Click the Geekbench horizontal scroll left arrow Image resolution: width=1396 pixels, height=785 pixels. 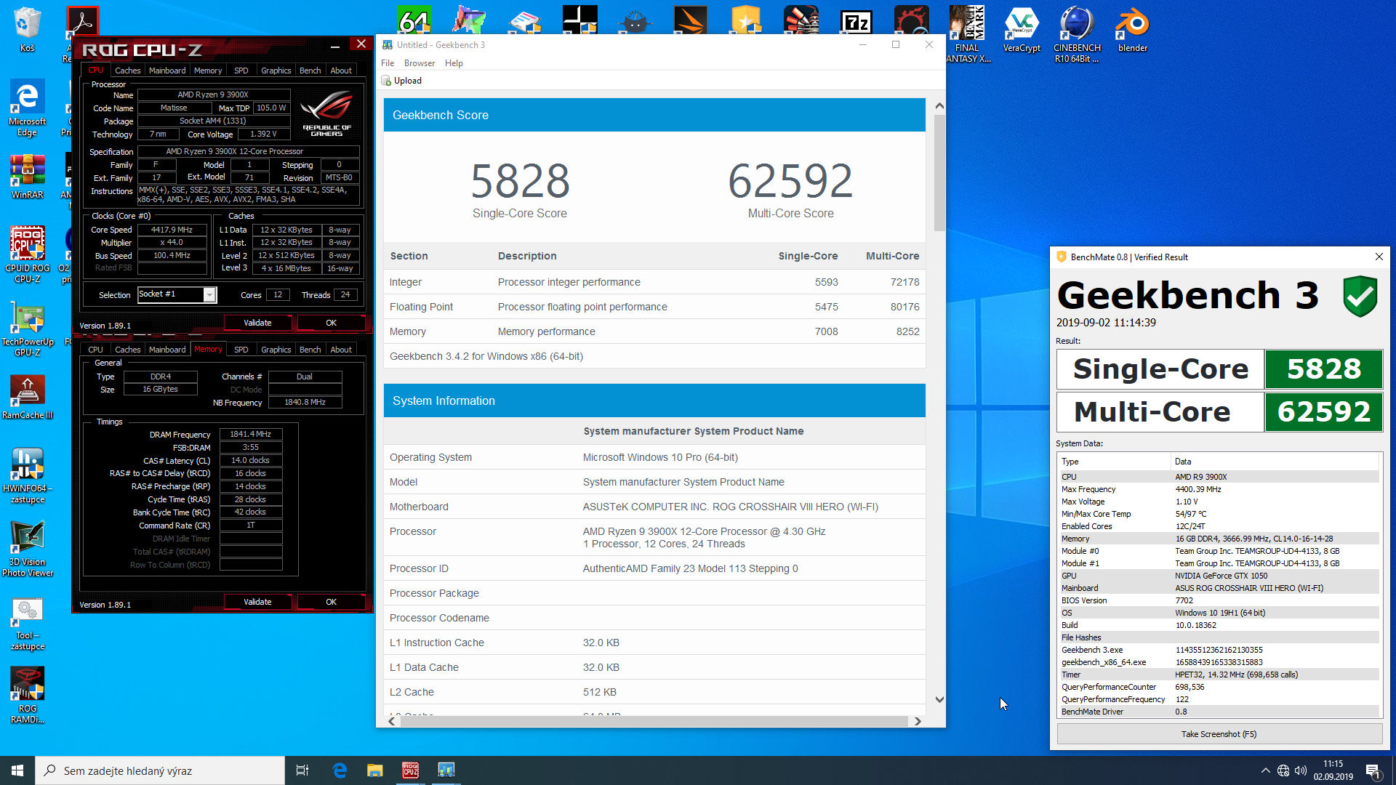392,721
